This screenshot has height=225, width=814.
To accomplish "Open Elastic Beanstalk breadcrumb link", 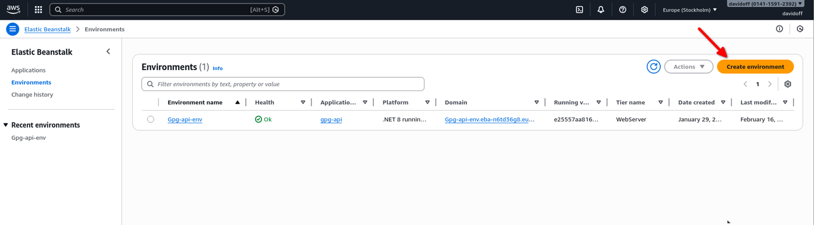I will (48, 29).
